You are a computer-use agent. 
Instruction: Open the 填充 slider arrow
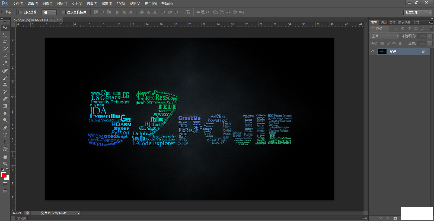coord(430,44)
